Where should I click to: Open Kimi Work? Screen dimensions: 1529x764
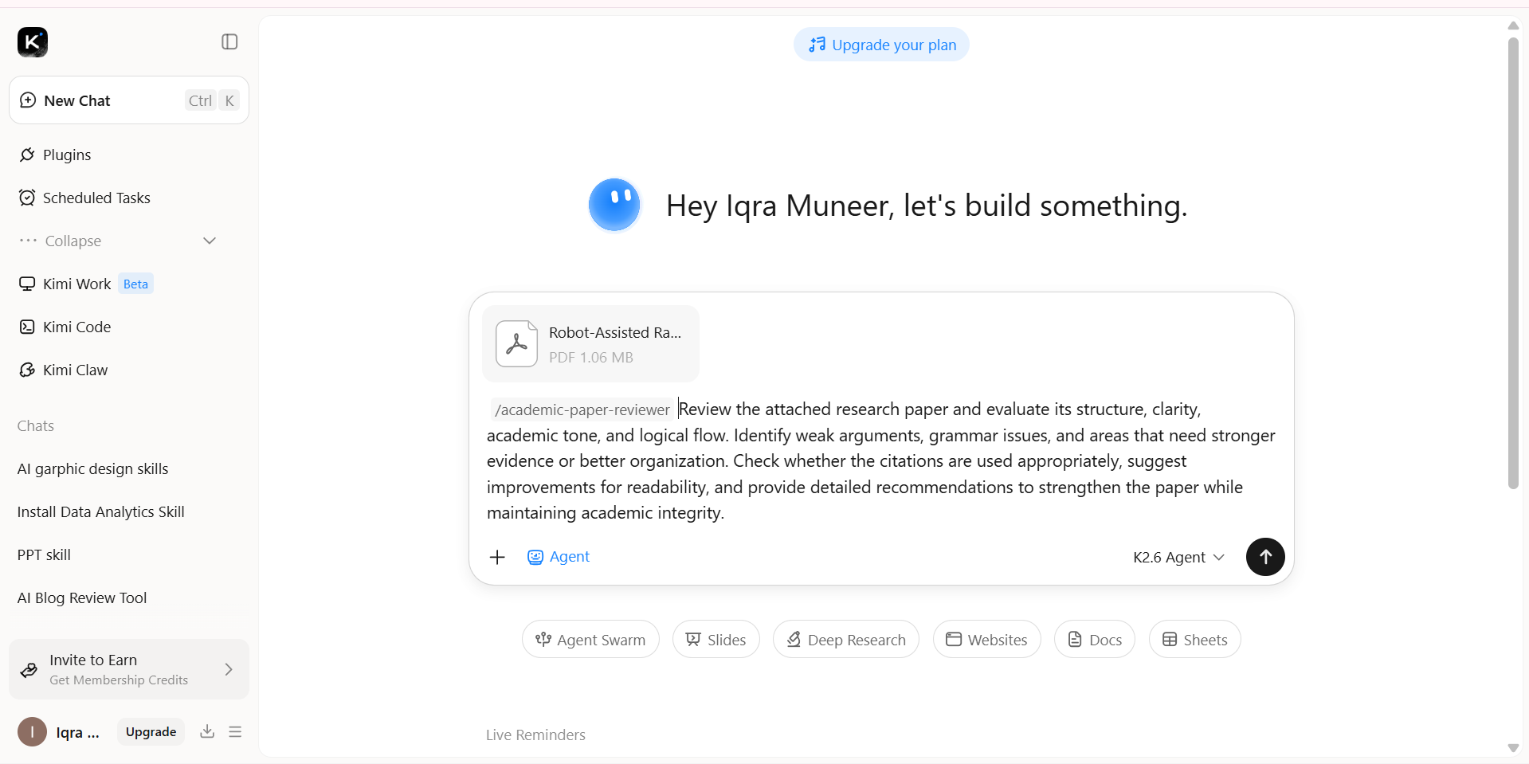click(76, 284)
